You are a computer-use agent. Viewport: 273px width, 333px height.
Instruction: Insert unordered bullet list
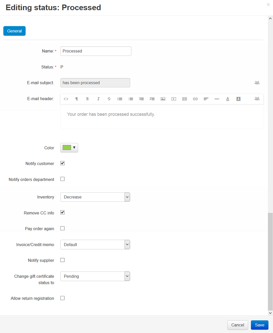click(120, 99)
